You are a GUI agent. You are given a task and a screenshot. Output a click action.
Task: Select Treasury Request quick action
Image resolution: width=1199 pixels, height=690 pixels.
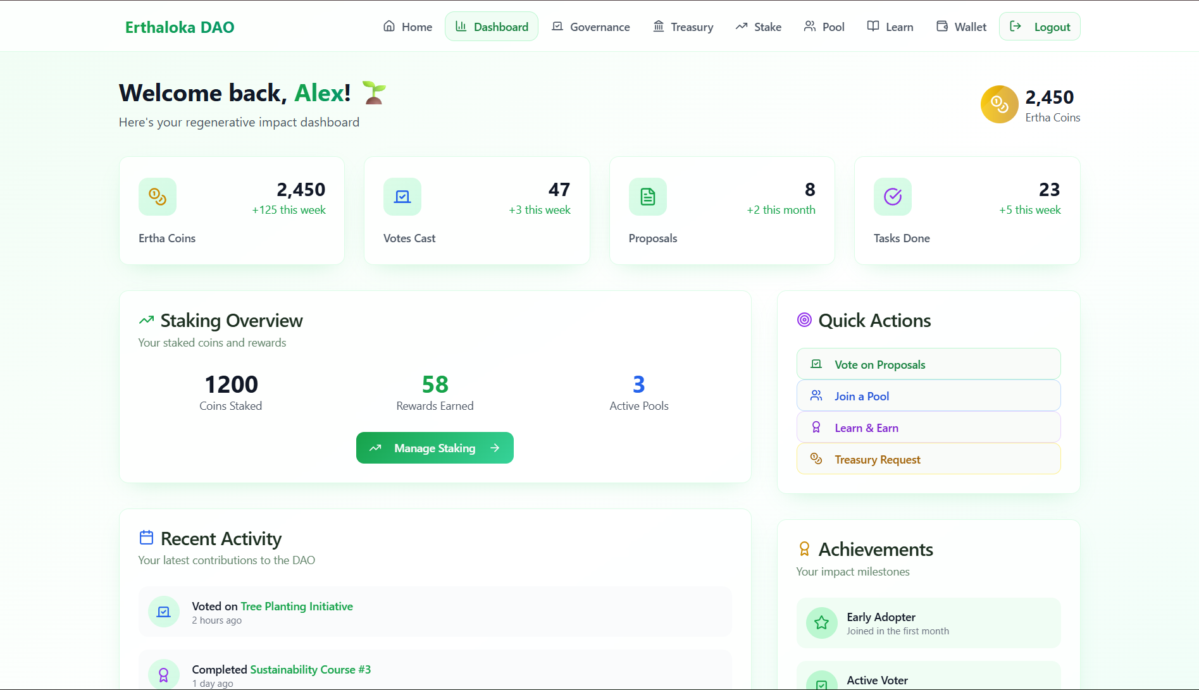(x=928, y=459)
